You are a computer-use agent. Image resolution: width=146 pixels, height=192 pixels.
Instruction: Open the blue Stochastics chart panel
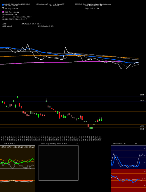[128, 157]
